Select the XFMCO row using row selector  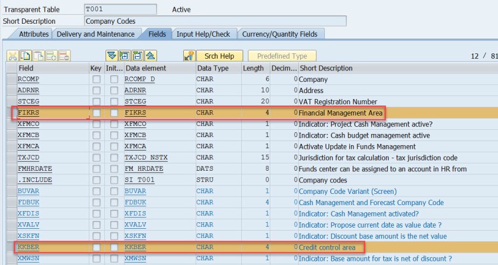[x=11, y=124]
